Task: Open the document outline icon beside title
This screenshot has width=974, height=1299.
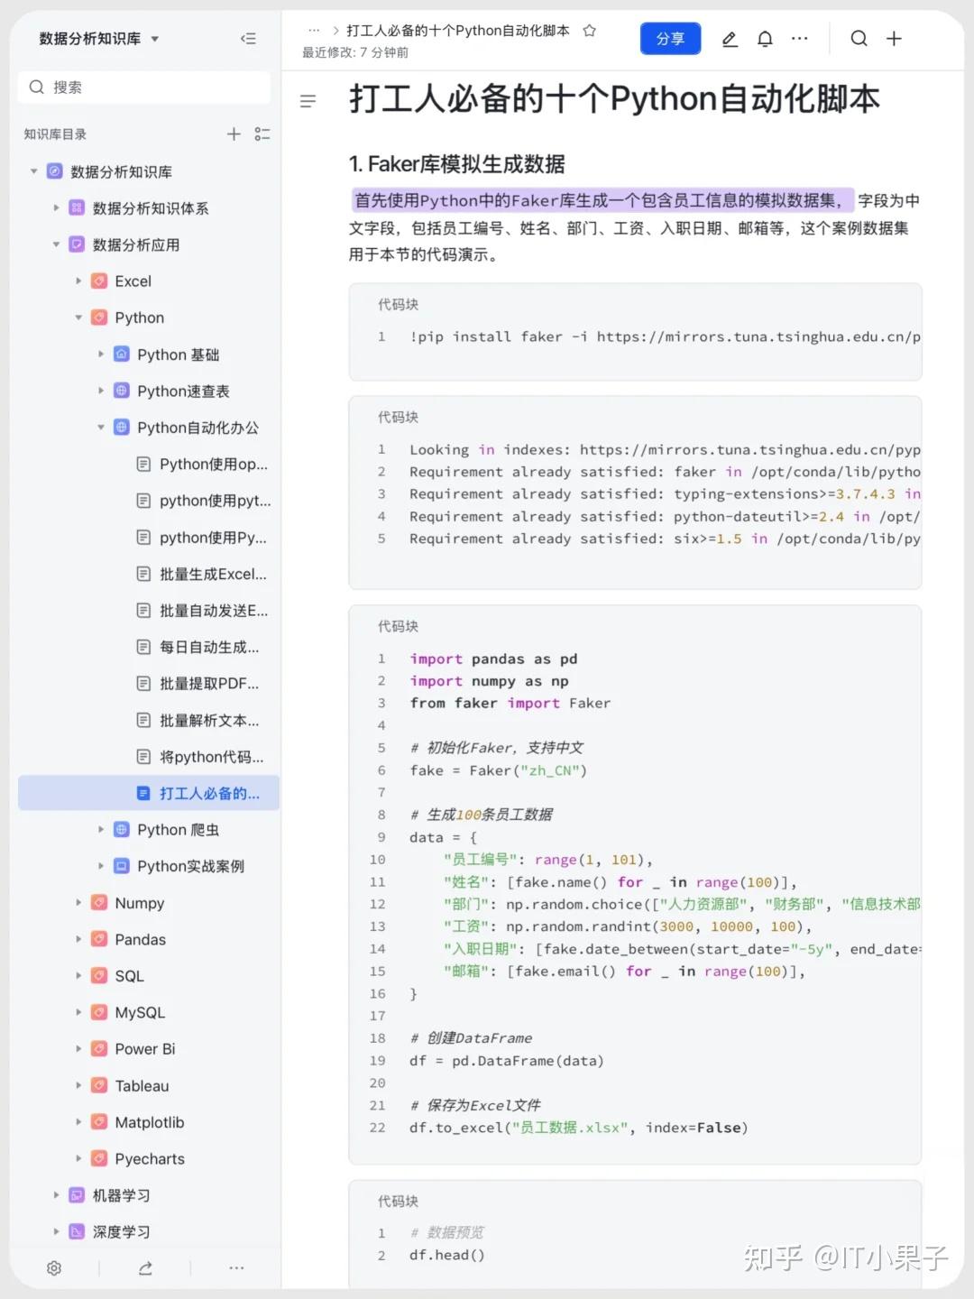Action: tap(308, 101)
